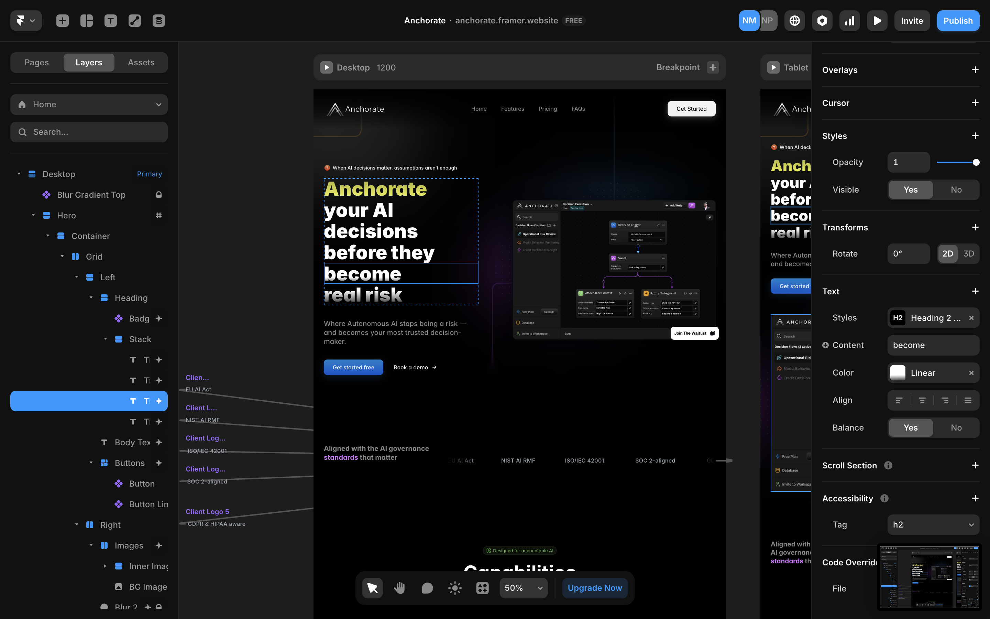Screen dimensions: 990x619
Task: Click the Insert plus icon in top toolbar
Action: (x=62, y=21)
